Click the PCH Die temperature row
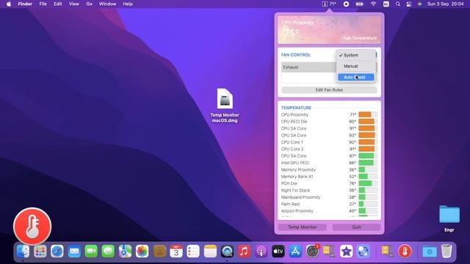Viewport: 470px width, 264px height. (x=329, y=183)
